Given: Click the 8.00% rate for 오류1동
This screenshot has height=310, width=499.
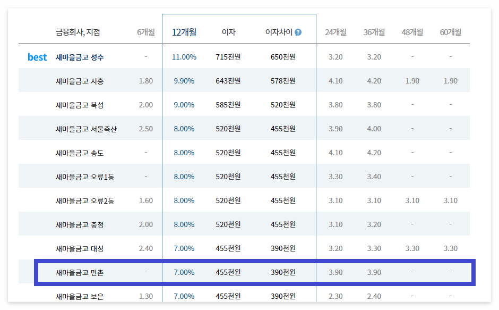Looking at the screenshot, I should (184, 177).
